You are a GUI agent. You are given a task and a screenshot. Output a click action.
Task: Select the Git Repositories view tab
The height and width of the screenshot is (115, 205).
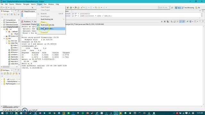(6, 70)
